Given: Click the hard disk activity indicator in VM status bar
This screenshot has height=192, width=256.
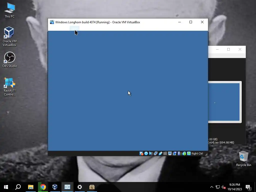Looking at the screenshot, I should click(141, 153).
